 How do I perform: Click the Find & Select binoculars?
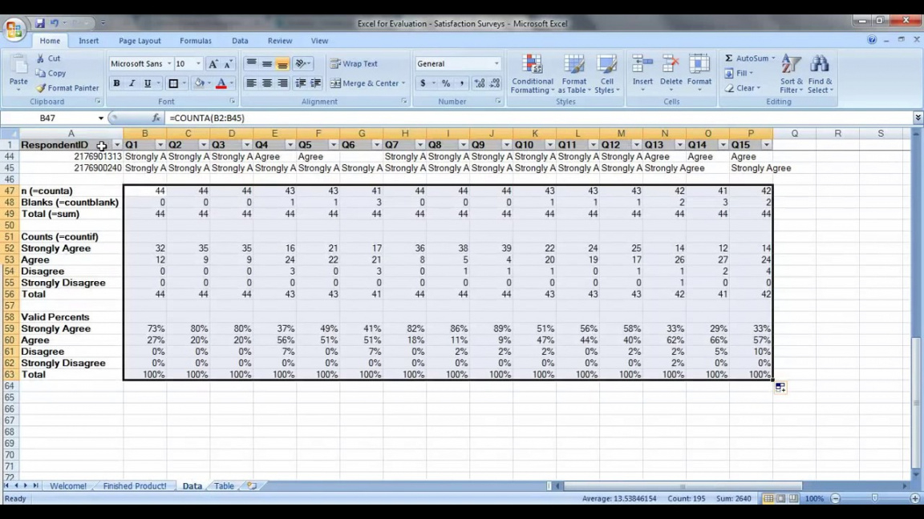820,66
